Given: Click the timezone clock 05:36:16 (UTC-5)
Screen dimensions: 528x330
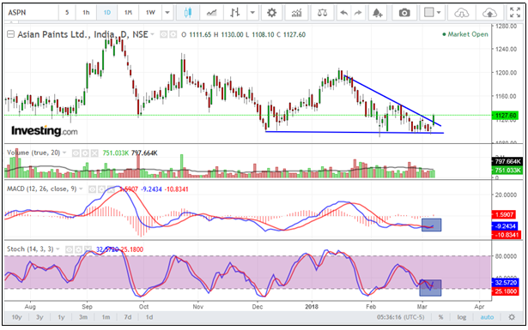Looking at the screenshot, I should pos(401,317).
